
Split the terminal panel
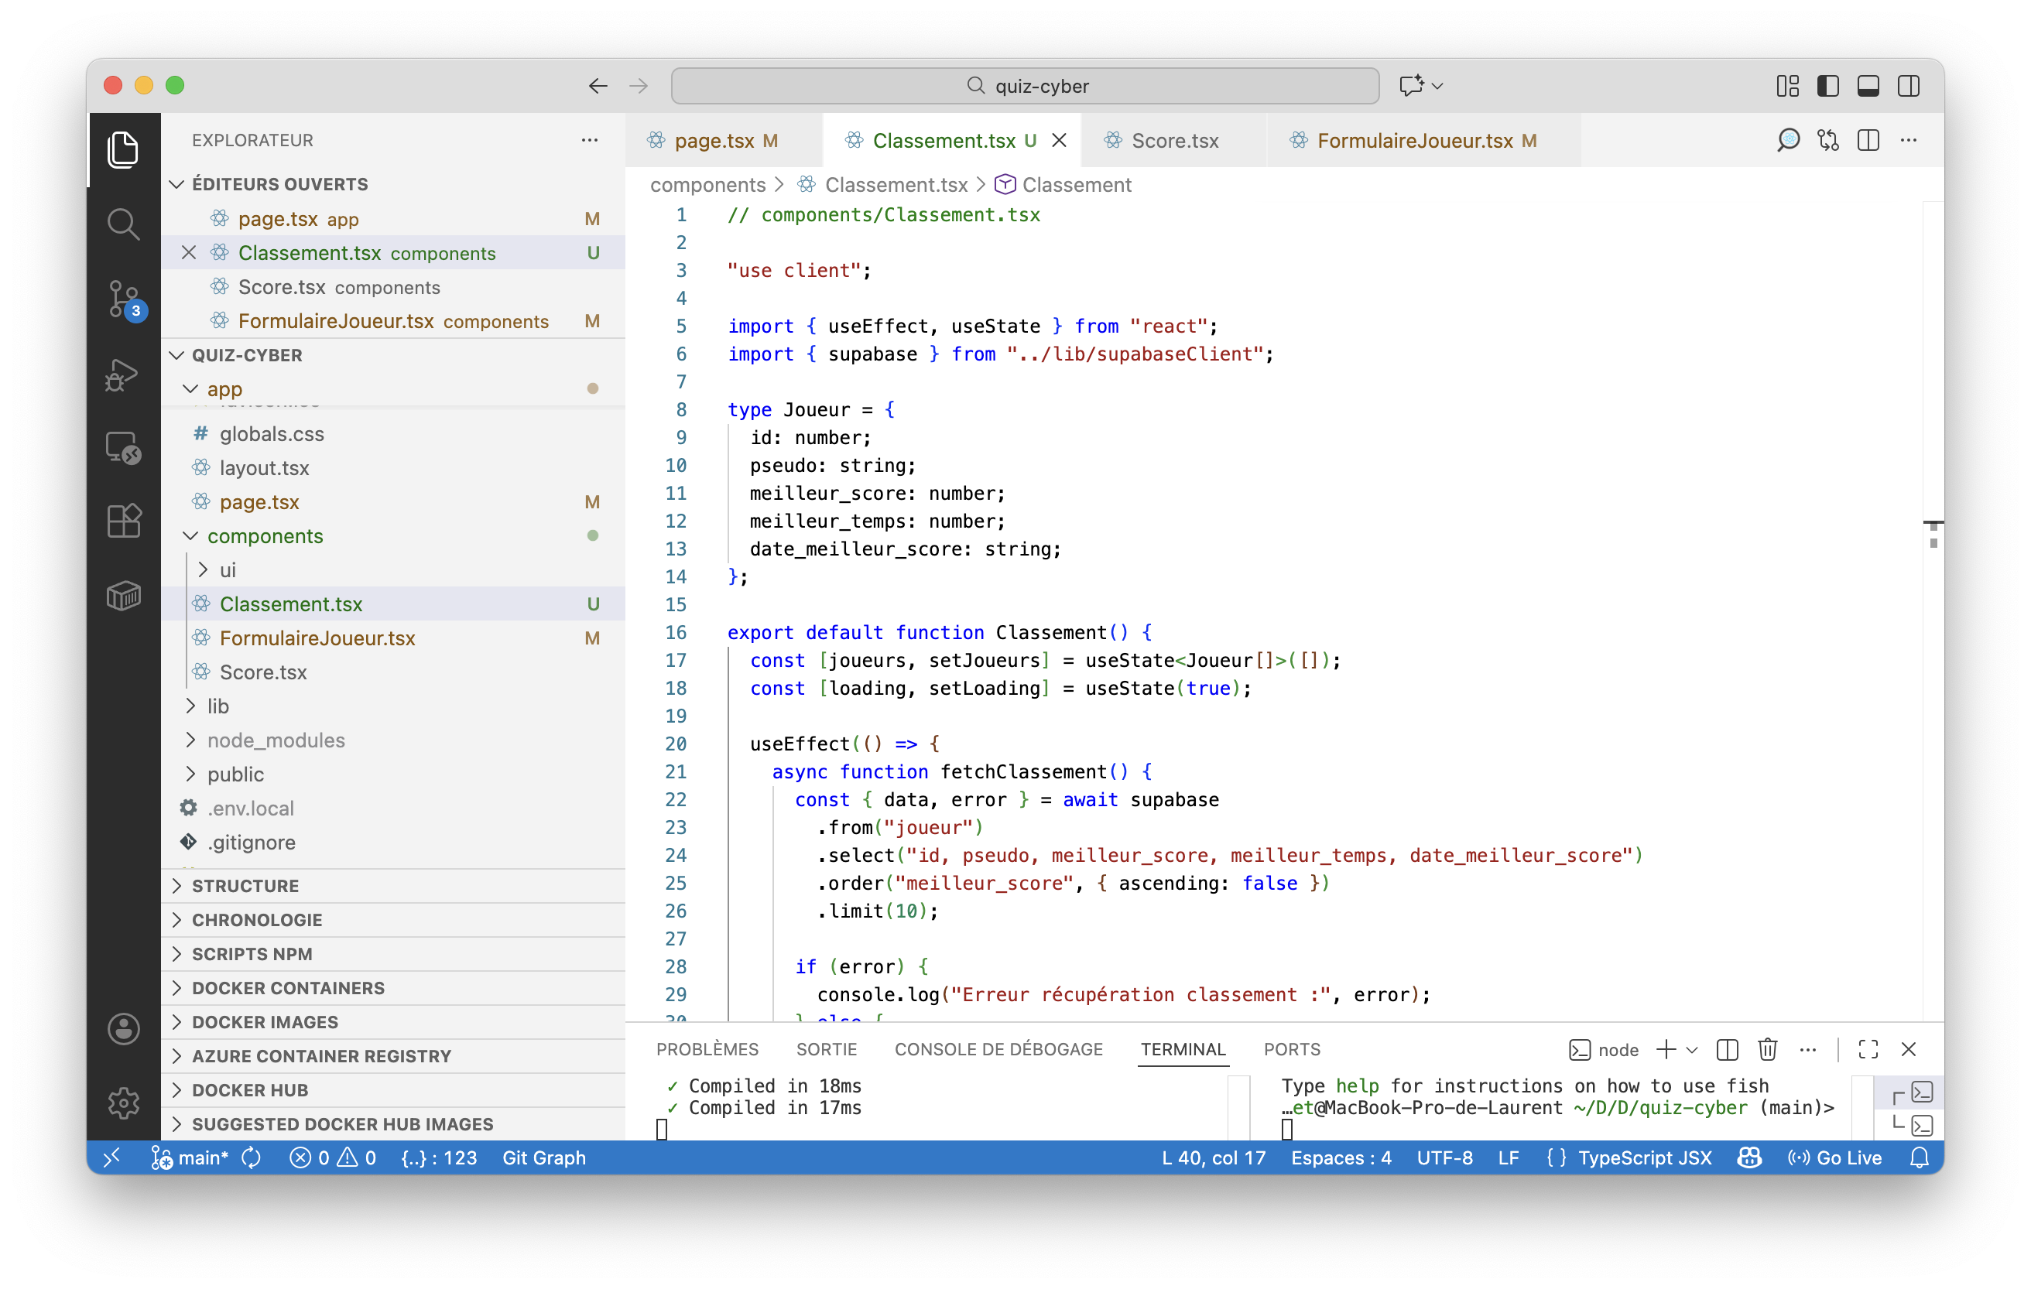point(1727,1050)
